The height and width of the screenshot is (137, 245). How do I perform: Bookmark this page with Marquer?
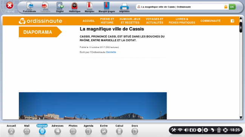(90, 7)
